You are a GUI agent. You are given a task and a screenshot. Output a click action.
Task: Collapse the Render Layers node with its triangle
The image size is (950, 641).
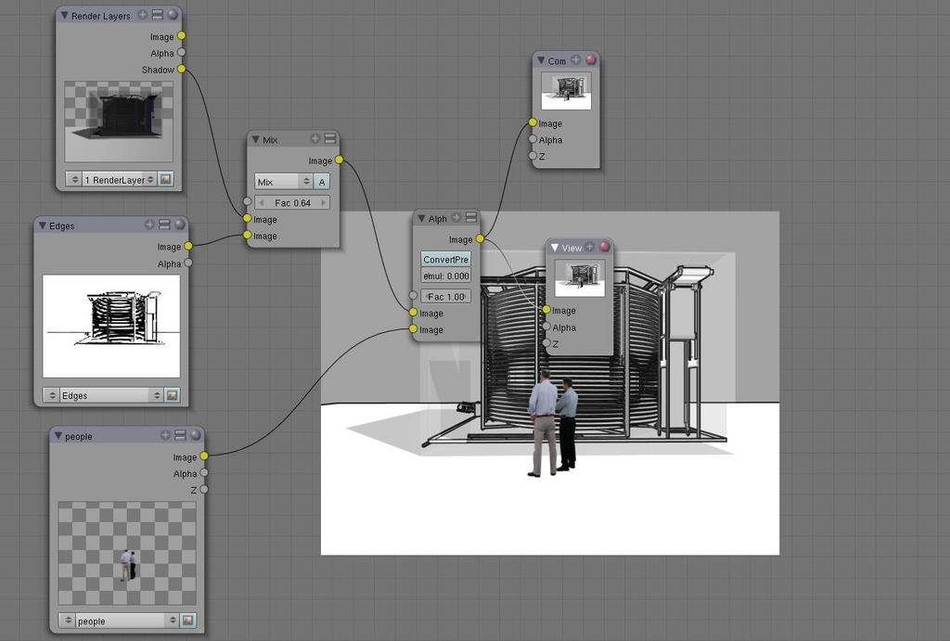(64, 15)
